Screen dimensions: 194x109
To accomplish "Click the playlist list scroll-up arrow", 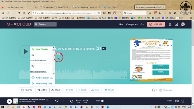I will pos(54,48).
